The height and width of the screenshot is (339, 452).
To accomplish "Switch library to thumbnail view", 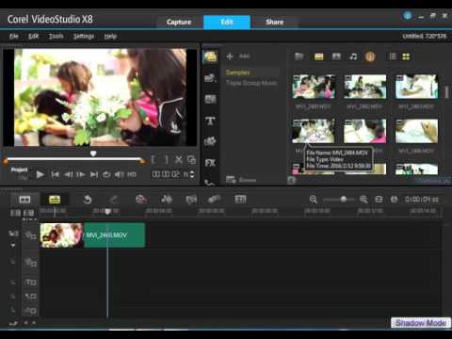I will 406,56.
